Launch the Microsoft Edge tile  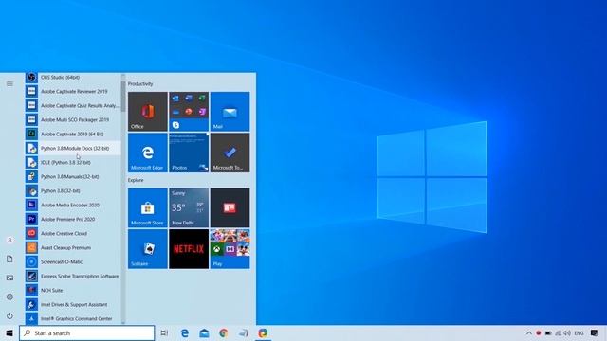(148, 153)
